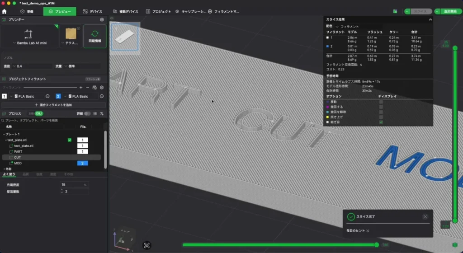Image resolution: width=463 pixels, height=253 pixels.
Task: Add a filament with the plus icon
Action: (81, 88)
